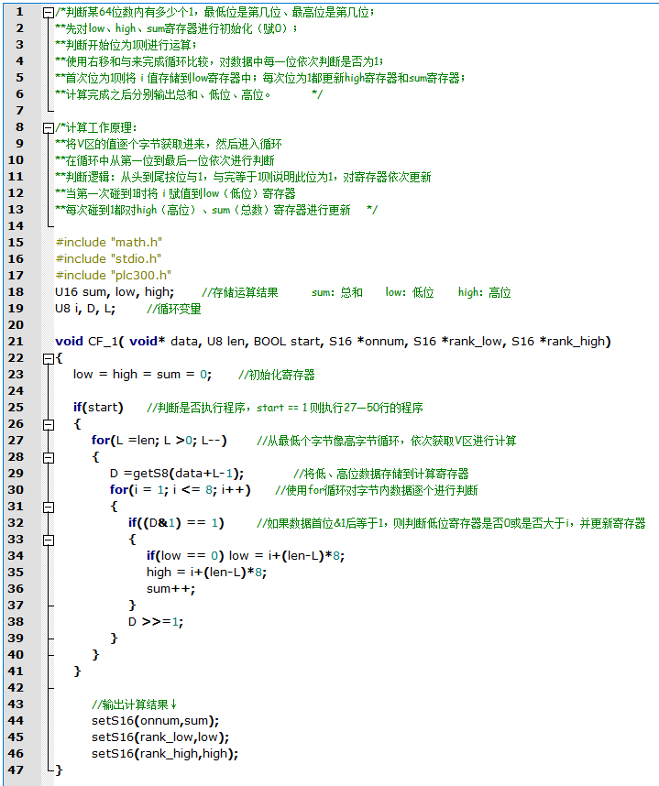Click the #include "stdio.h" line
The height and width of the screenshot is (786, 659).
point(108,258)
